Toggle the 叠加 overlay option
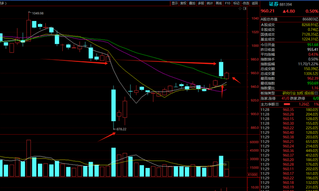Viewport: 319px width, 191px height. (x=192, y=3)
